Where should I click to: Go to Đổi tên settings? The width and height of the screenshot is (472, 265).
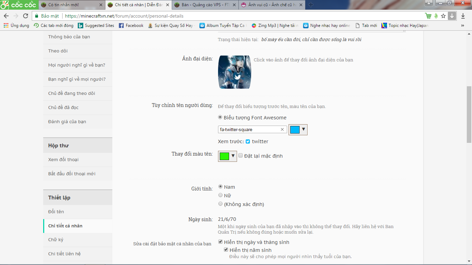click(x=78, y=212)
